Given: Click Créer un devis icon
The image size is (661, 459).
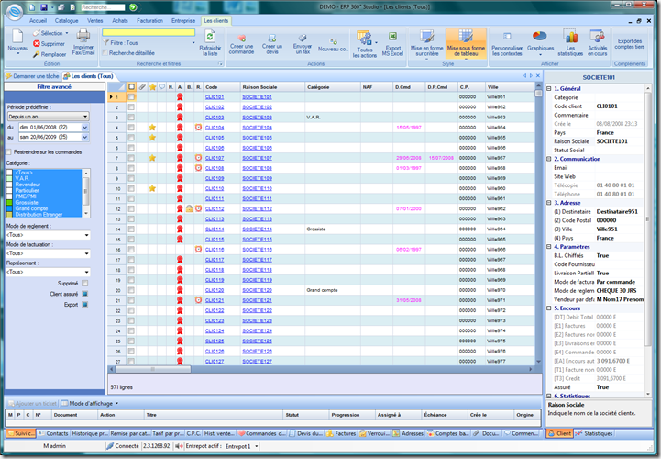Looking at the screenshot, I should pyautogui.click(x=272, y=39).
